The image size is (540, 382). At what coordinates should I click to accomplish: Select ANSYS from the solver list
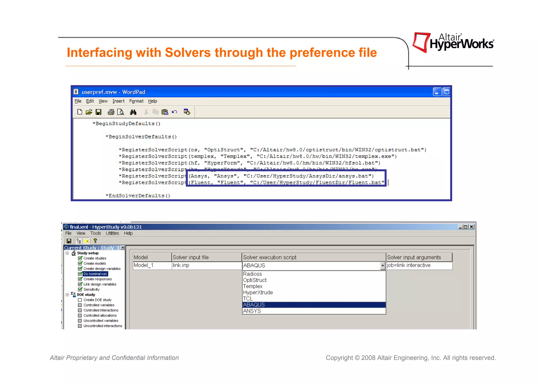point(314,311)
